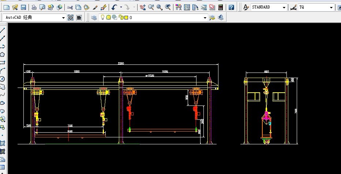Click the yellow color swatch of layer 0
This screenshot has width=341, height=174.
click(126, 17)
